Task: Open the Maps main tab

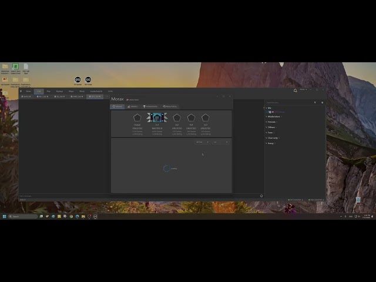Action: 71,91
